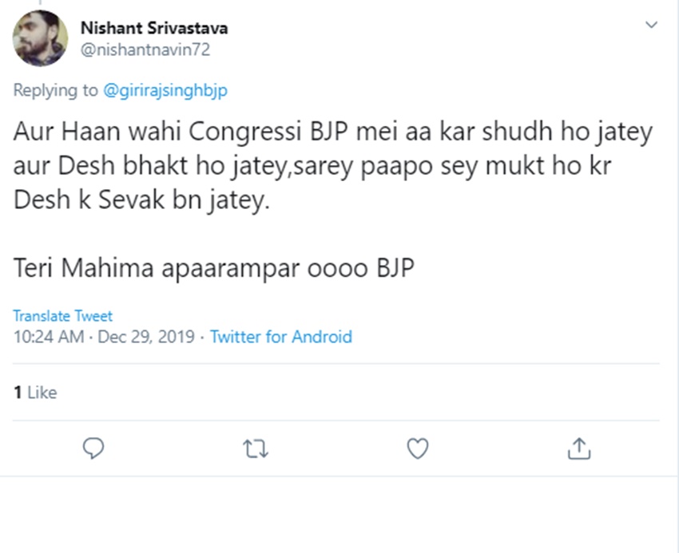Image resolution: width=679 pixels, height=553 pixels.
Task: Open the Twitter for Android link
Action: tap(280, 337)
